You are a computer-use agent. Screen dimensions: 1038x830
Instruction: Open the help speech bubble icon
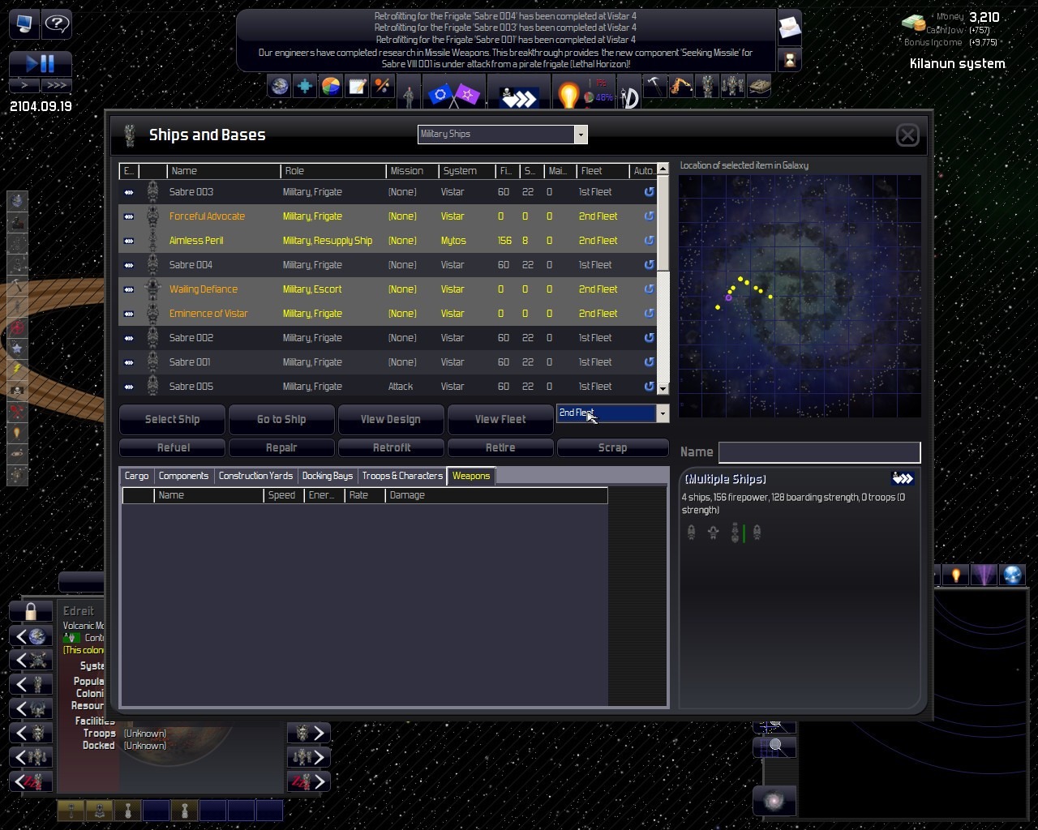(56, 24)
